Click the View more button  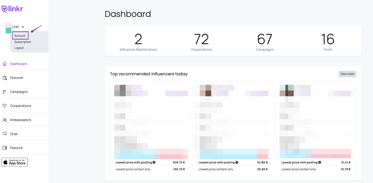pyautogui.click(x=347, y=74)
